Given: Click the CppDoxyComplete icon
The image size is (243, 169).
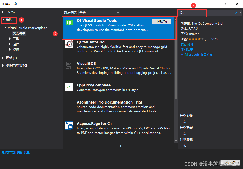Looking at the screenshot, I should 69,87.
